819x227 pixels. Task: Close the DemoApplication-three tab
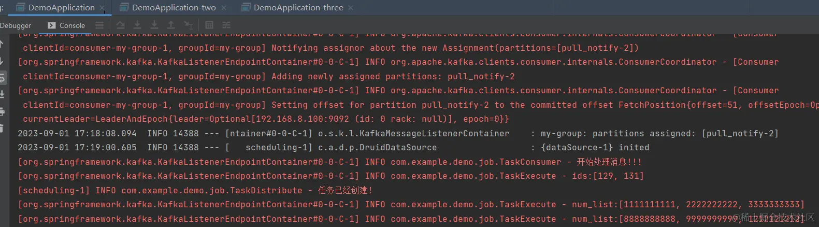[x=351, y=8]
